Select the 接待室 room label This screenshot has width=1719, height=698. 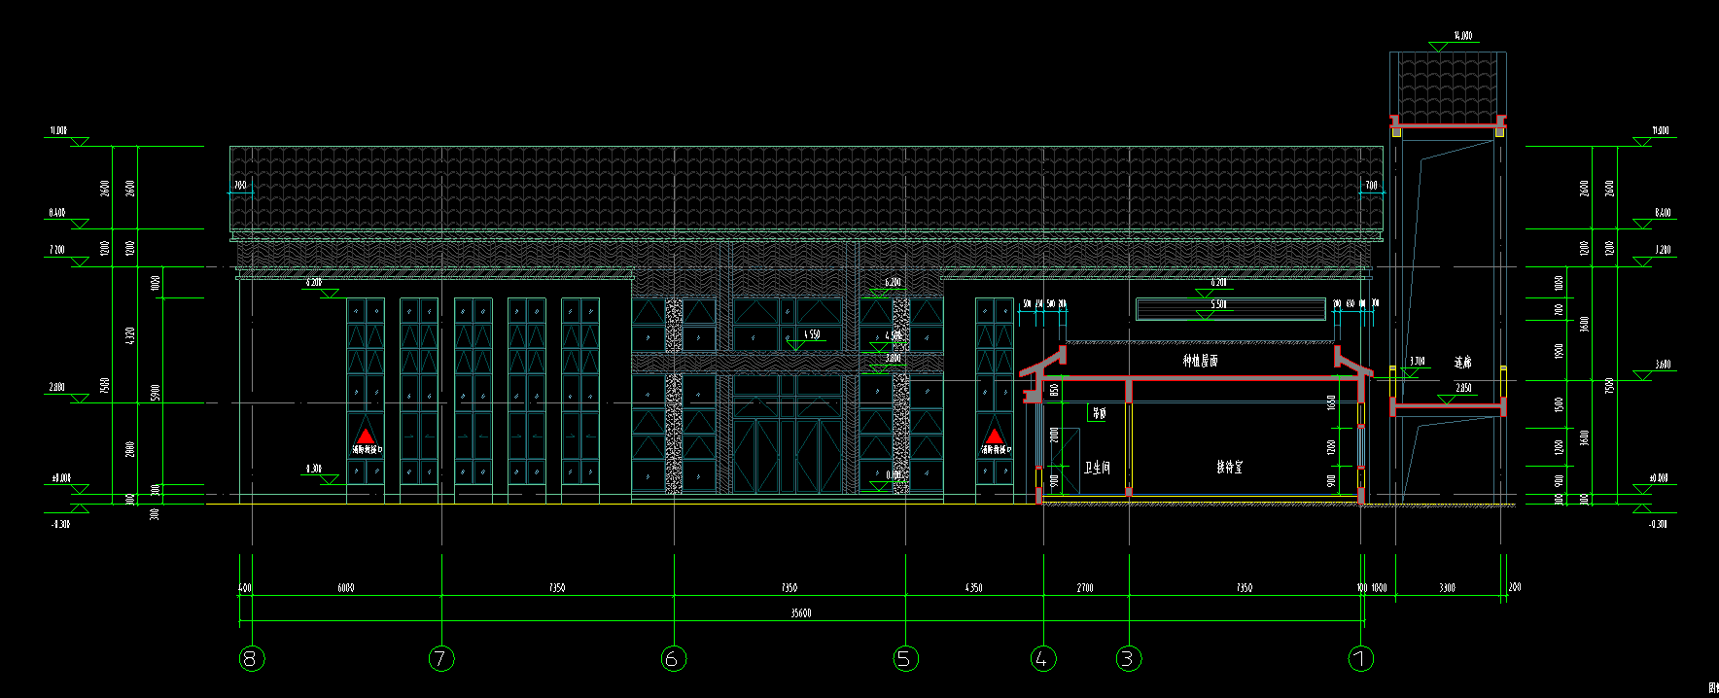tap(1229, 467)
